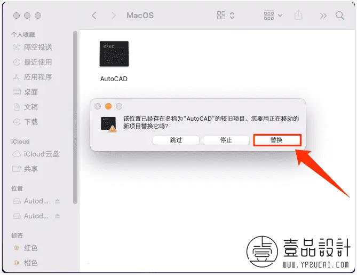The width and height of the screenshot is (357, 275).
Task: Click the Locations (位置) section header
Action: tap(17, 188)
